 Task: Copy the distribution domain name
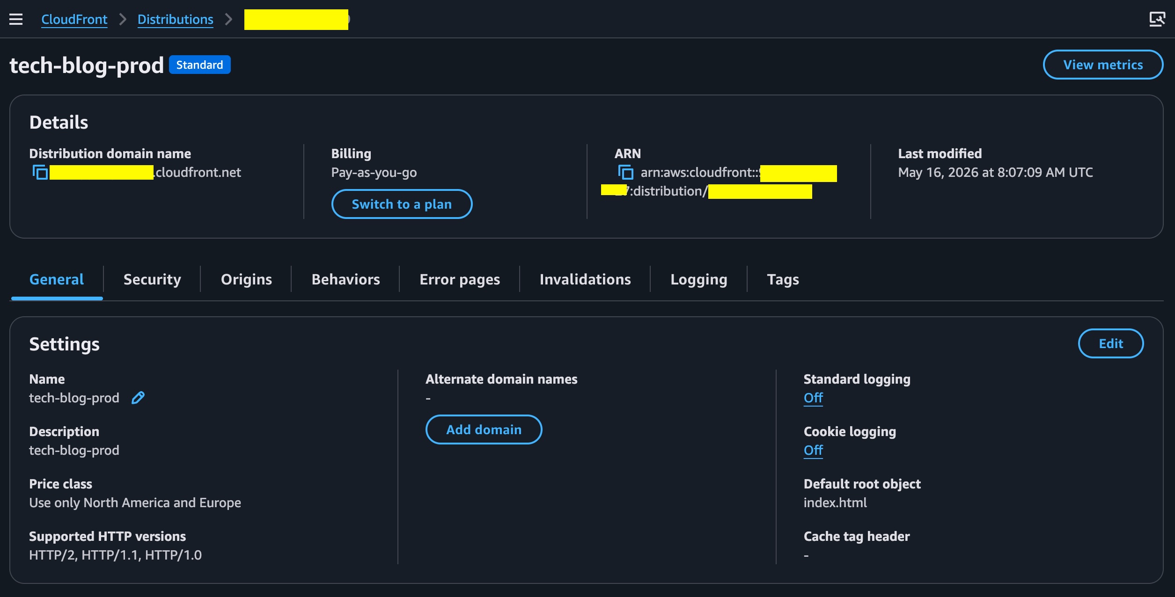tap(40, 172)
